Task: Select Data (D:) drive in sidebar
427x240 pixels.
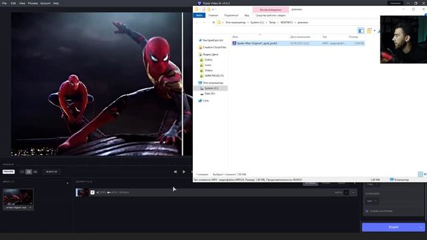Action: coord(209,93)
